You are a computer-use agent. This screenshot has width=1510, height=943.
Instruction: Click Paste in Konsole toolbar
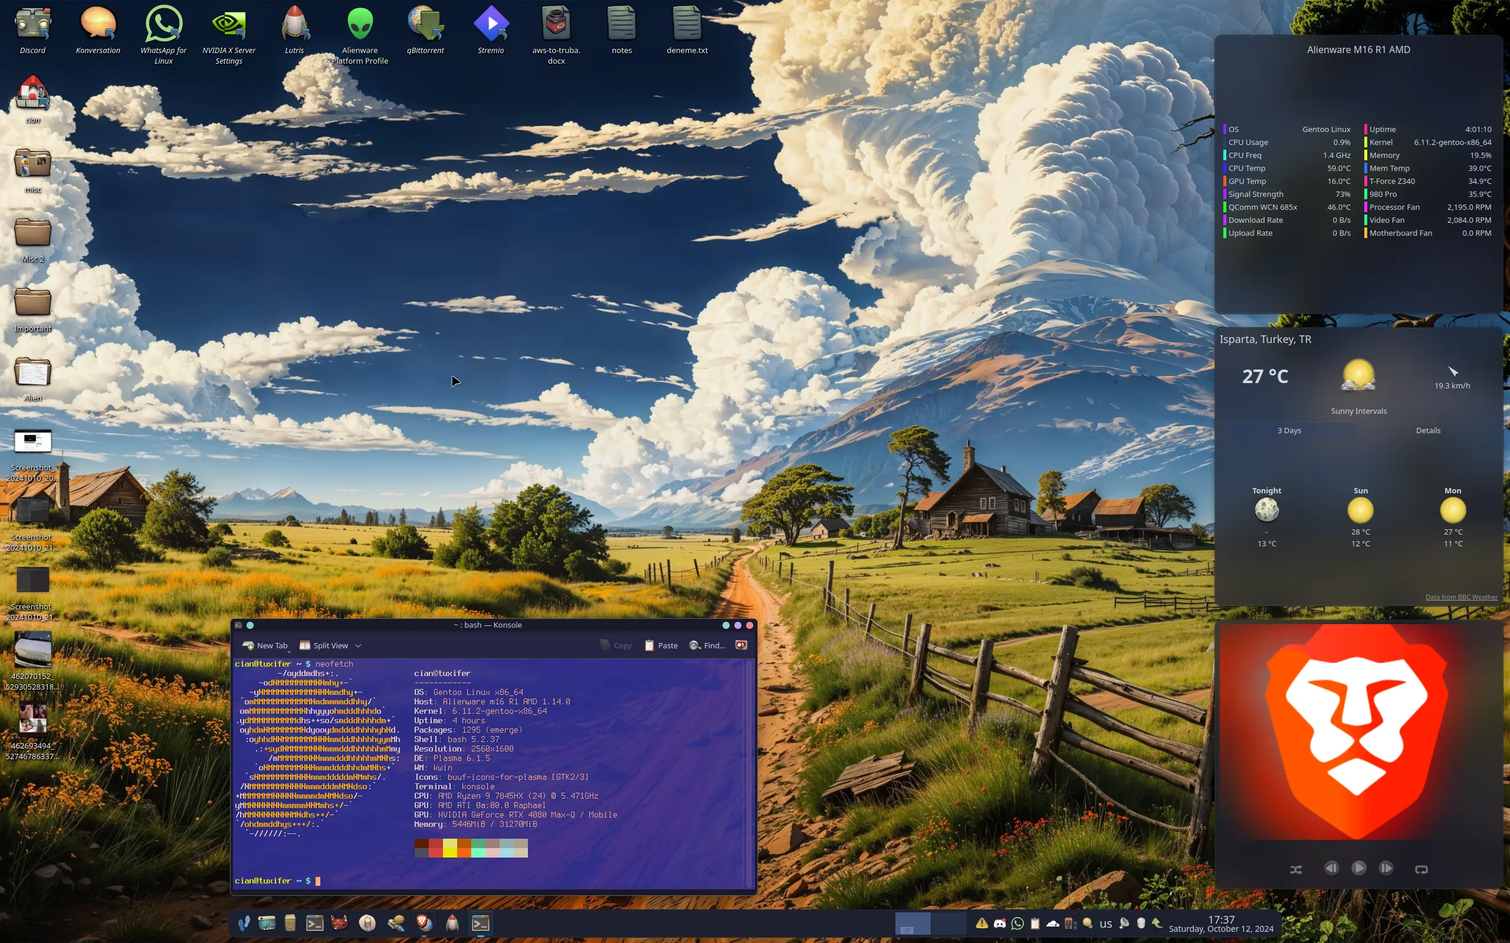[x=661, y=645]
